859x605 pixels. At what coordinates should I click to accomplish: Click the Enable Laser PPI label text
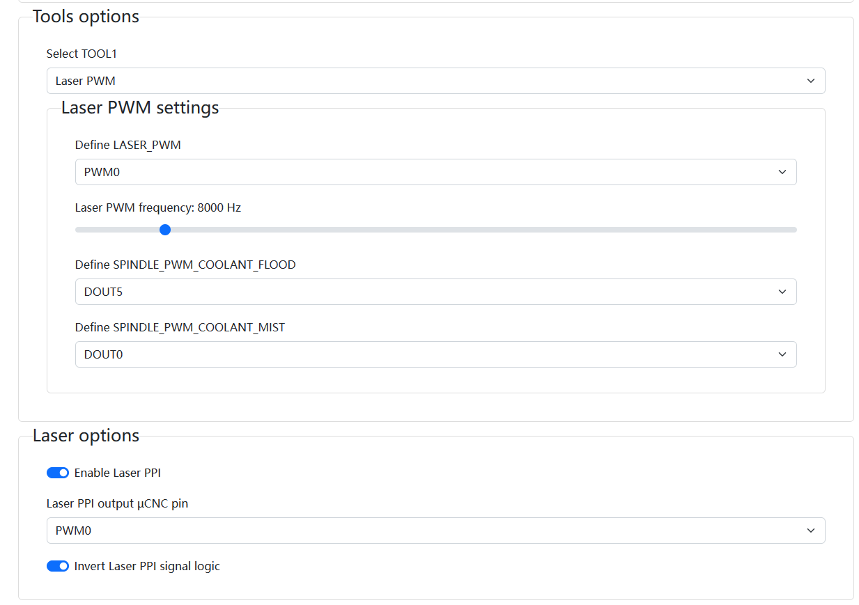click(117, 472)
